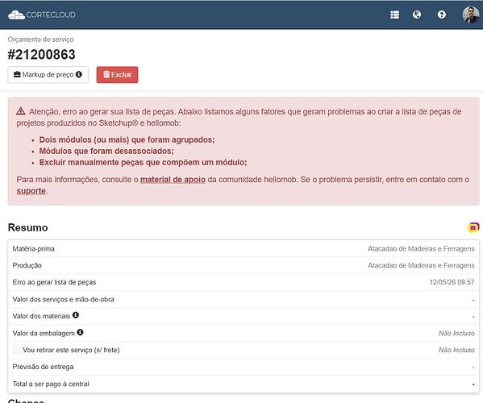Click the globe icon in top bar
Screen dimensions: 483x403
tap(417, 15)
